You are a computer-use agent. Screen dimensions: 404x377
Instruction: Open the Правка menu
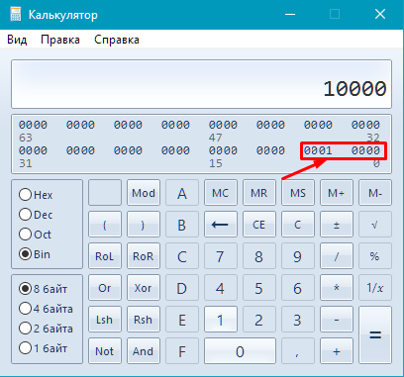click(60, 40)
